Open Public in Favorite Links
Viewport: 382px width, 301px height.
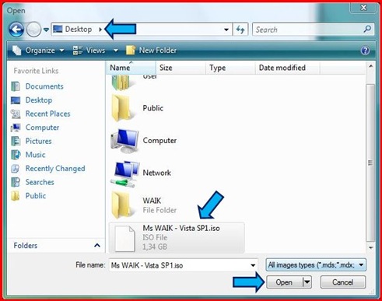tap(36, 196)
